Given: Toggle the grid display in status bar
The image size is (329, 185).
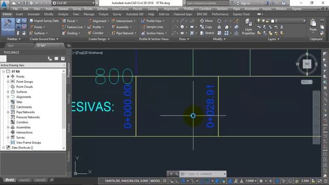Looking at the screenshot, I should click(165, 181).
